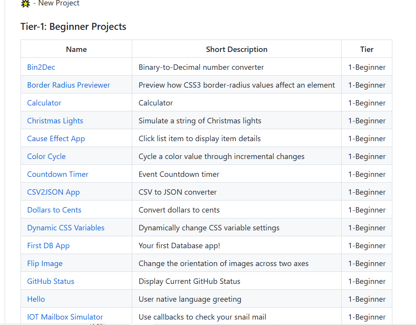
Task: Click 'Preview how CSS3 border-radius values' description
Action: [x=236, y=85]
